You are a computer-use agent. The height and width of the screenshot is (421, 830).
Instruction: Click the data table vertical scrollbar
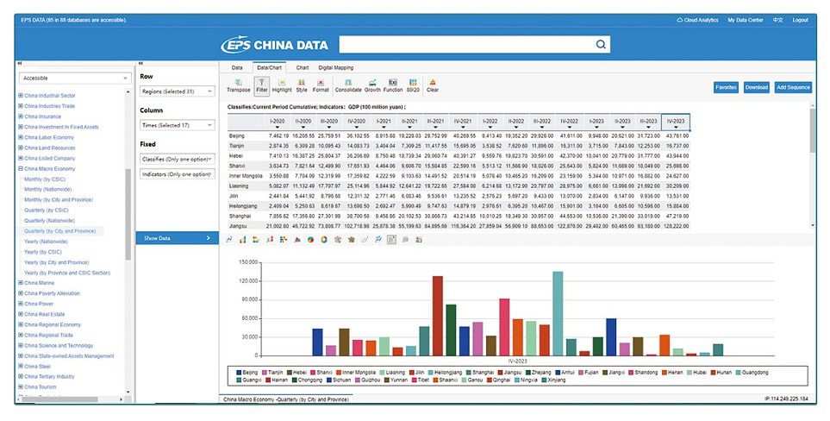(x=813, y=131)
